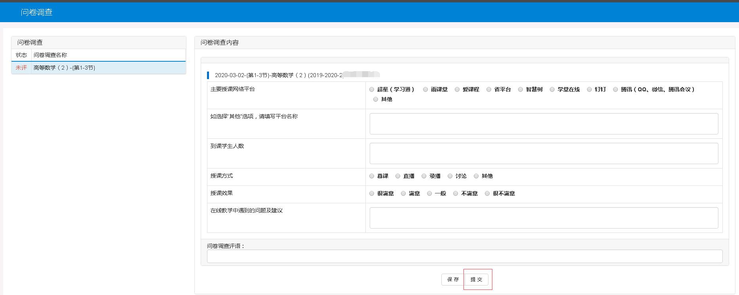The height and width of the screenshot is (295, 739).
Task: Pick 钉钉 as the teaching platform
Action: coord(589,89)
